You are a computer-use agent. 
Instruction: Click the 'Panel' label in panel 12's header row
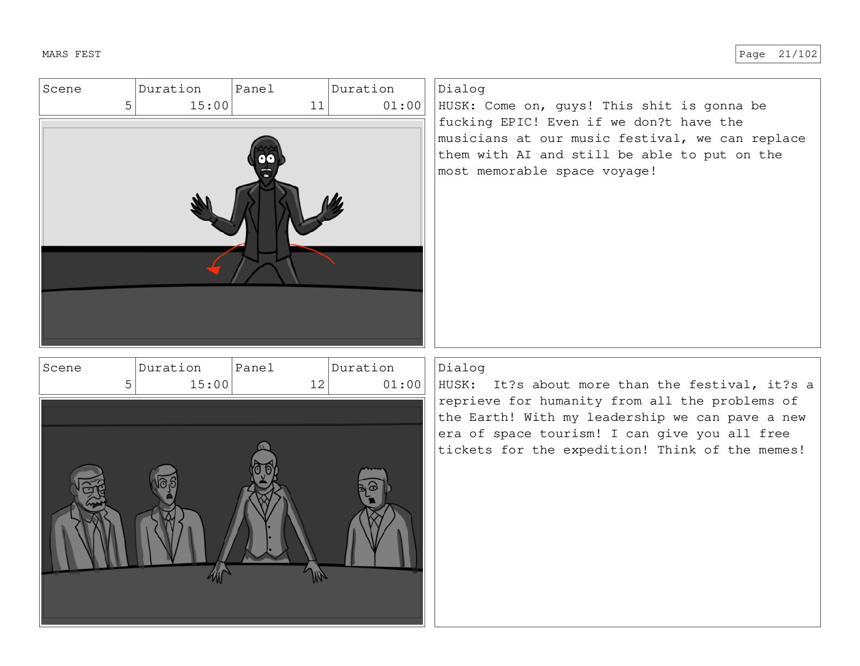click(254, 368)
